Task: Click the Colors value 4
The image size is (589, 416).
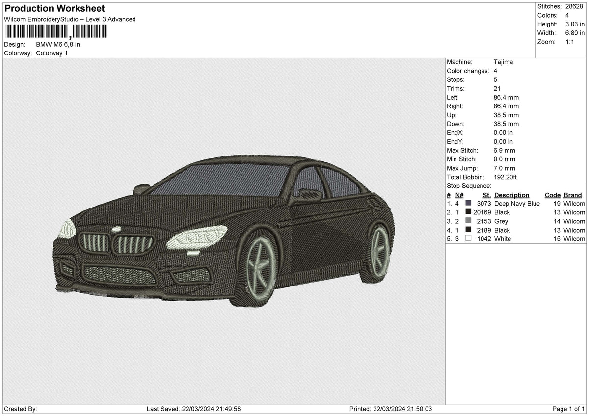Action: coord(567,15)
